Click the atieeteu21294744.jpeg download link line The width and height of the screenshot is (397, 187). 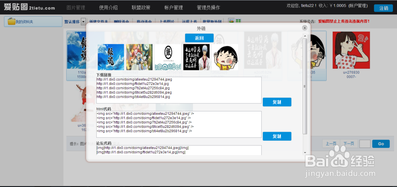(134, 79)
